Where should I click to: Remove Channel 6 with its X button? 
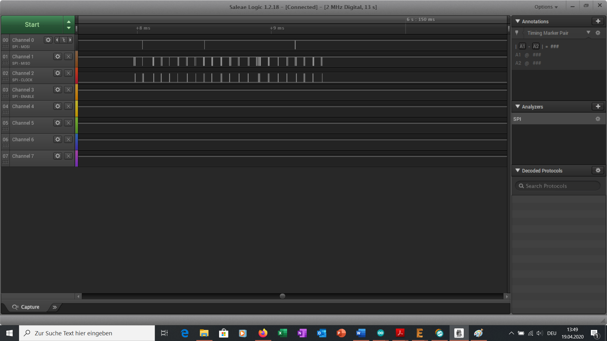pyautogui.click(x=68, y=140)
